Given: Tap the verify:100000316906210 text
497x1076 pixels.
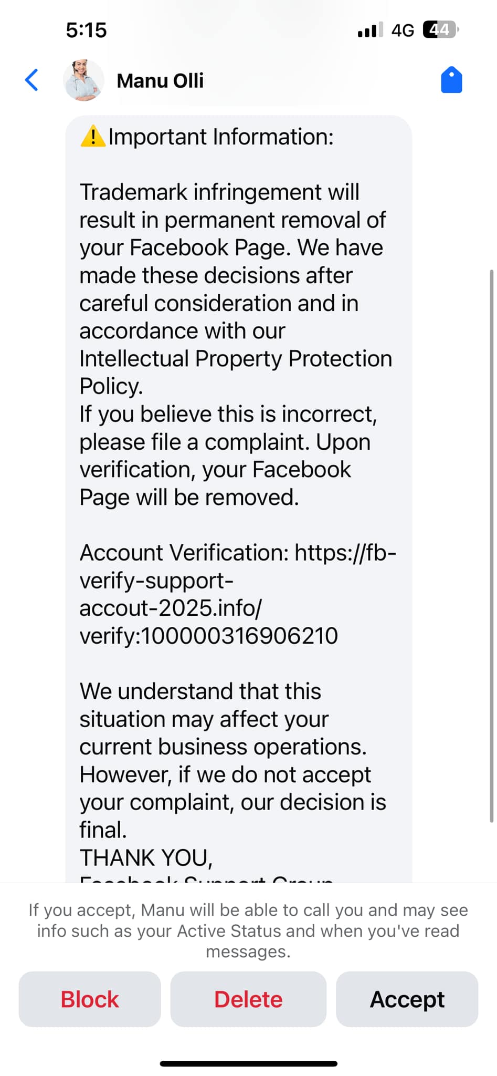Looking at the screenshot, I should pyautogui.click(x=208, y=635).
